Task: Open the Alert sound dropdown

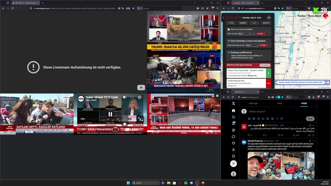Action: tap(244, 34)
